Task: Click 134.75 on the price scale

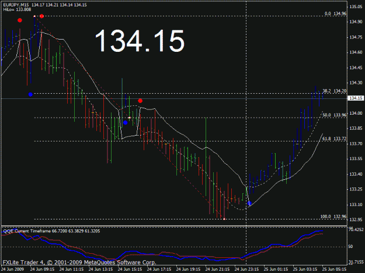Action: coord(356,37)
